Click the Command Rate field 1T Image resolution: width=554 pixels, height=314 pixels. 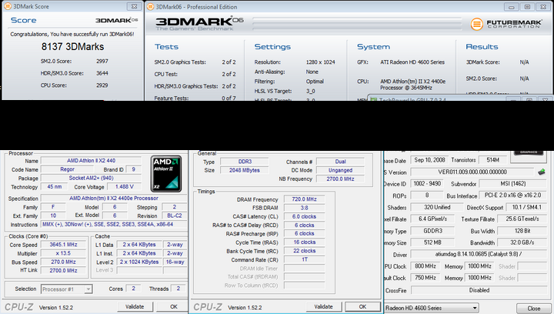tap(304, 259)
